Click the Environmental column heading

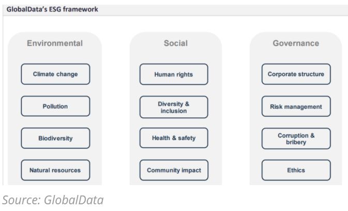(55, 43)
